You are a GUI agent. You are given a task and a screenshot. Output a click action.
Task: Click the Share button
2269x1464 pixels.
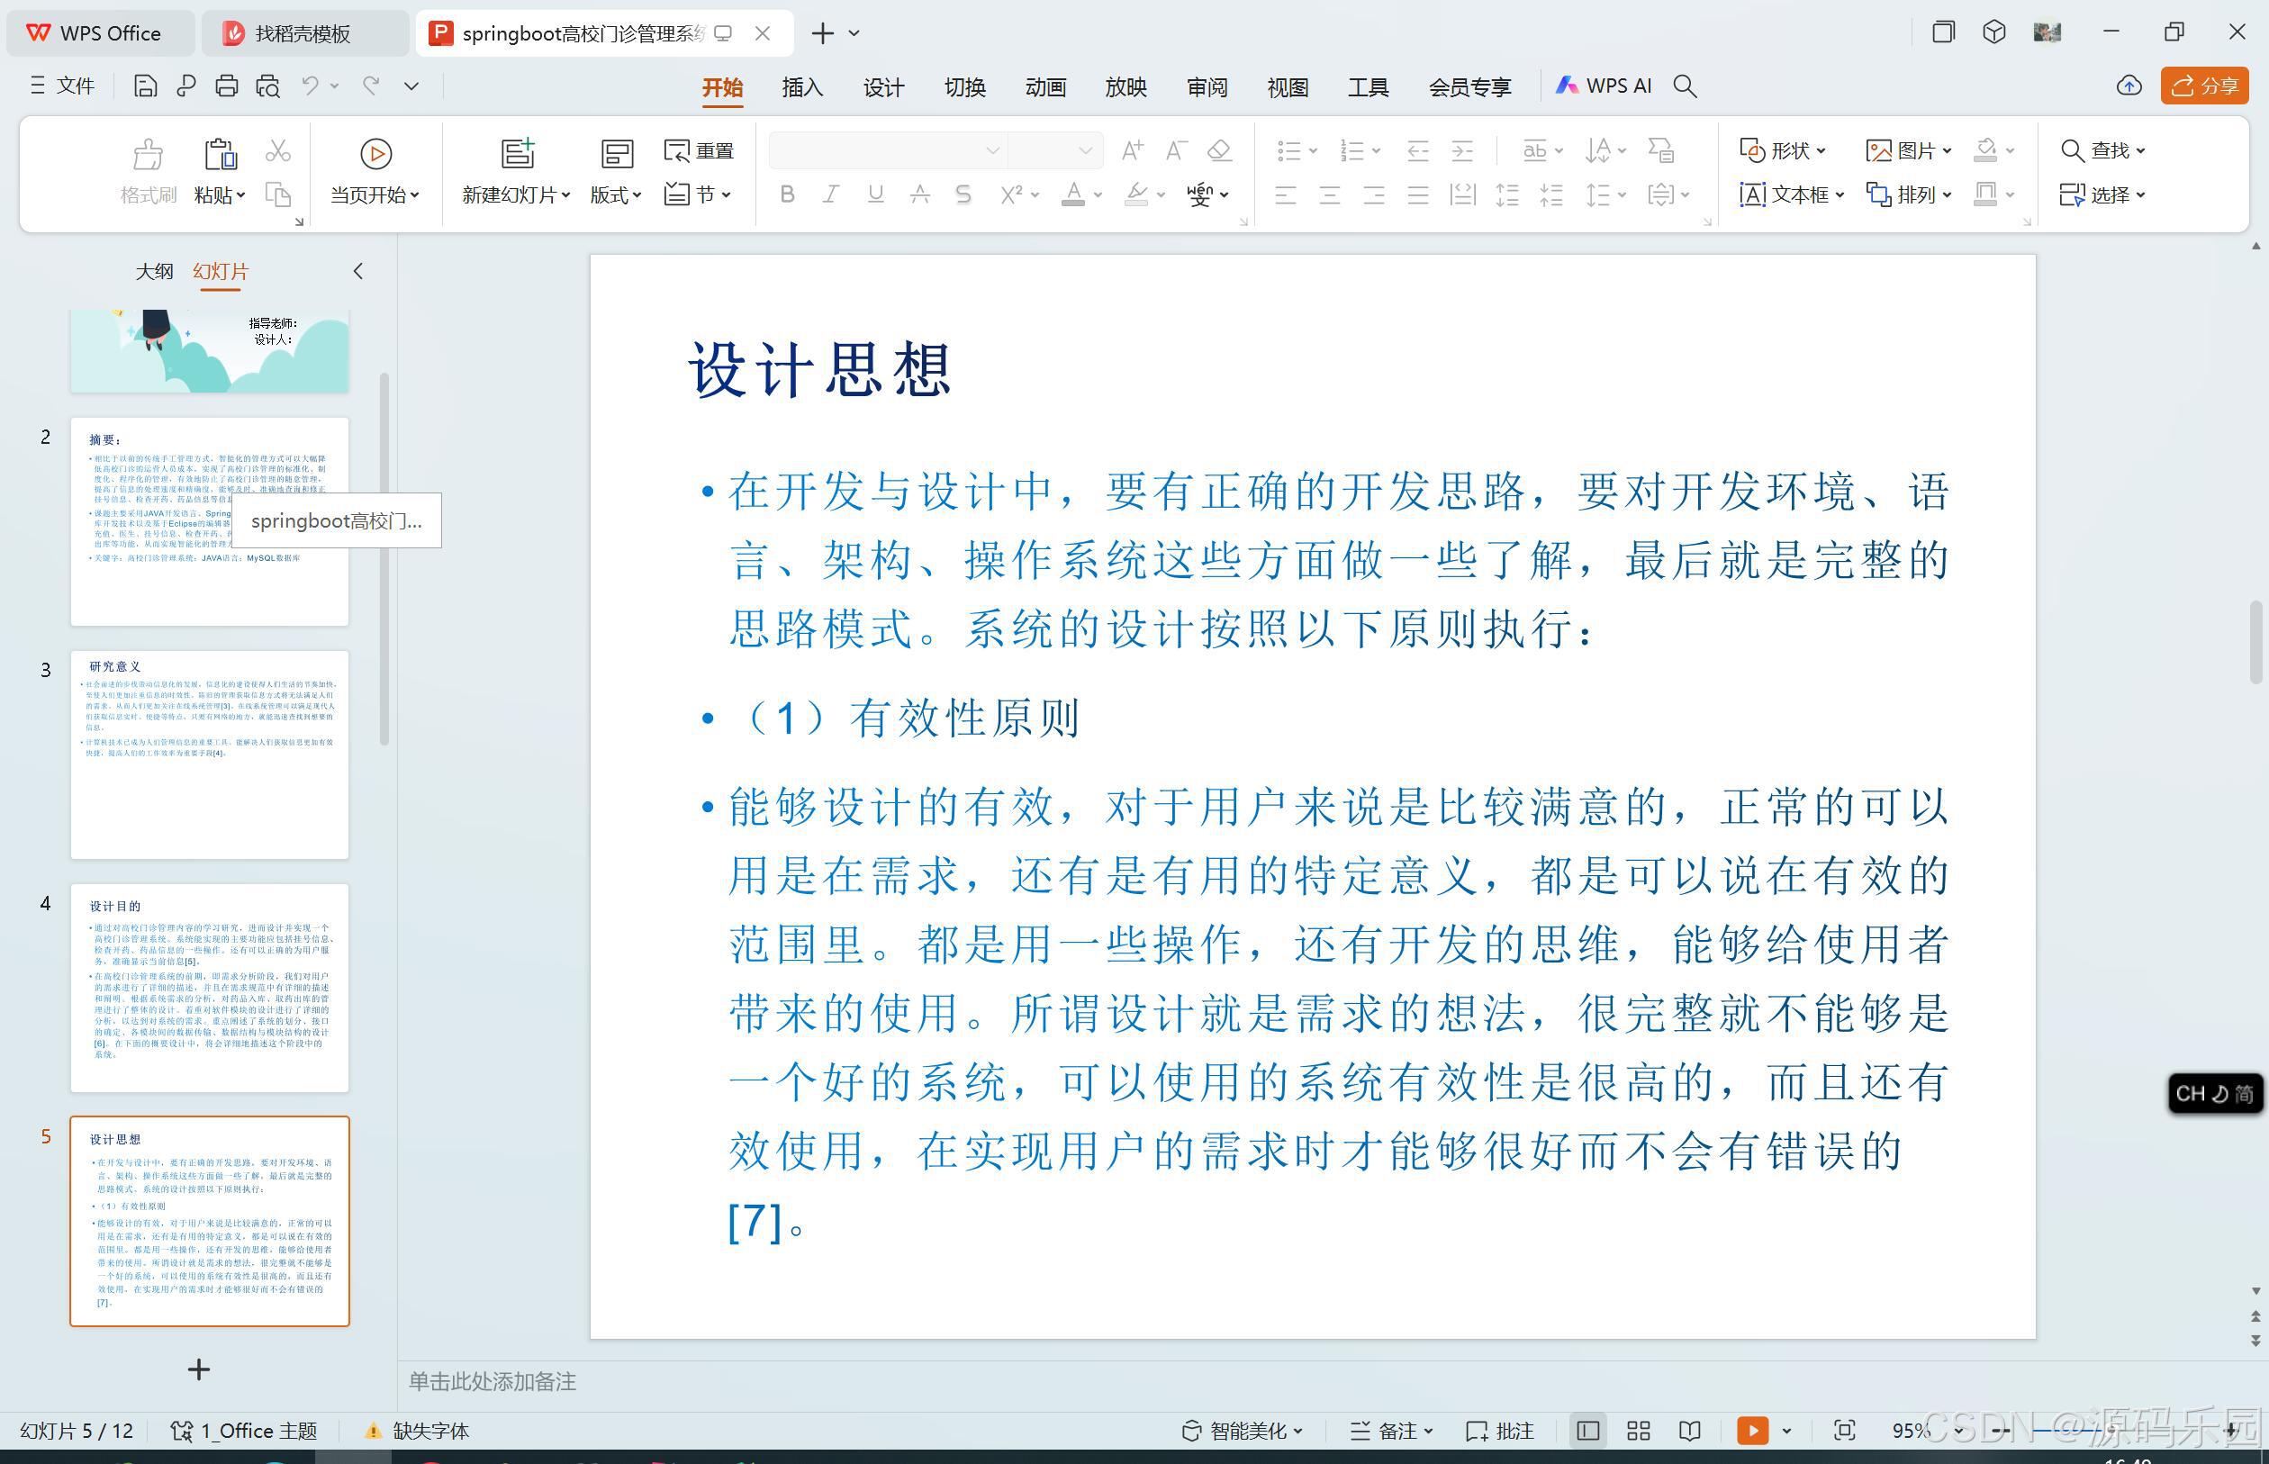click(x=2203, y=86)
